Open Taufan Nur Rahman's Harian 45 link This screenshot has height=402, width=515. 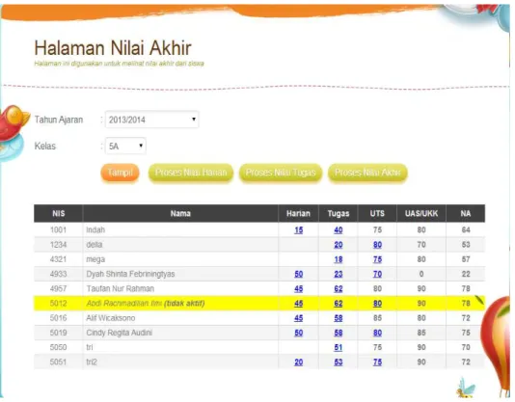(x=299, y=288)
